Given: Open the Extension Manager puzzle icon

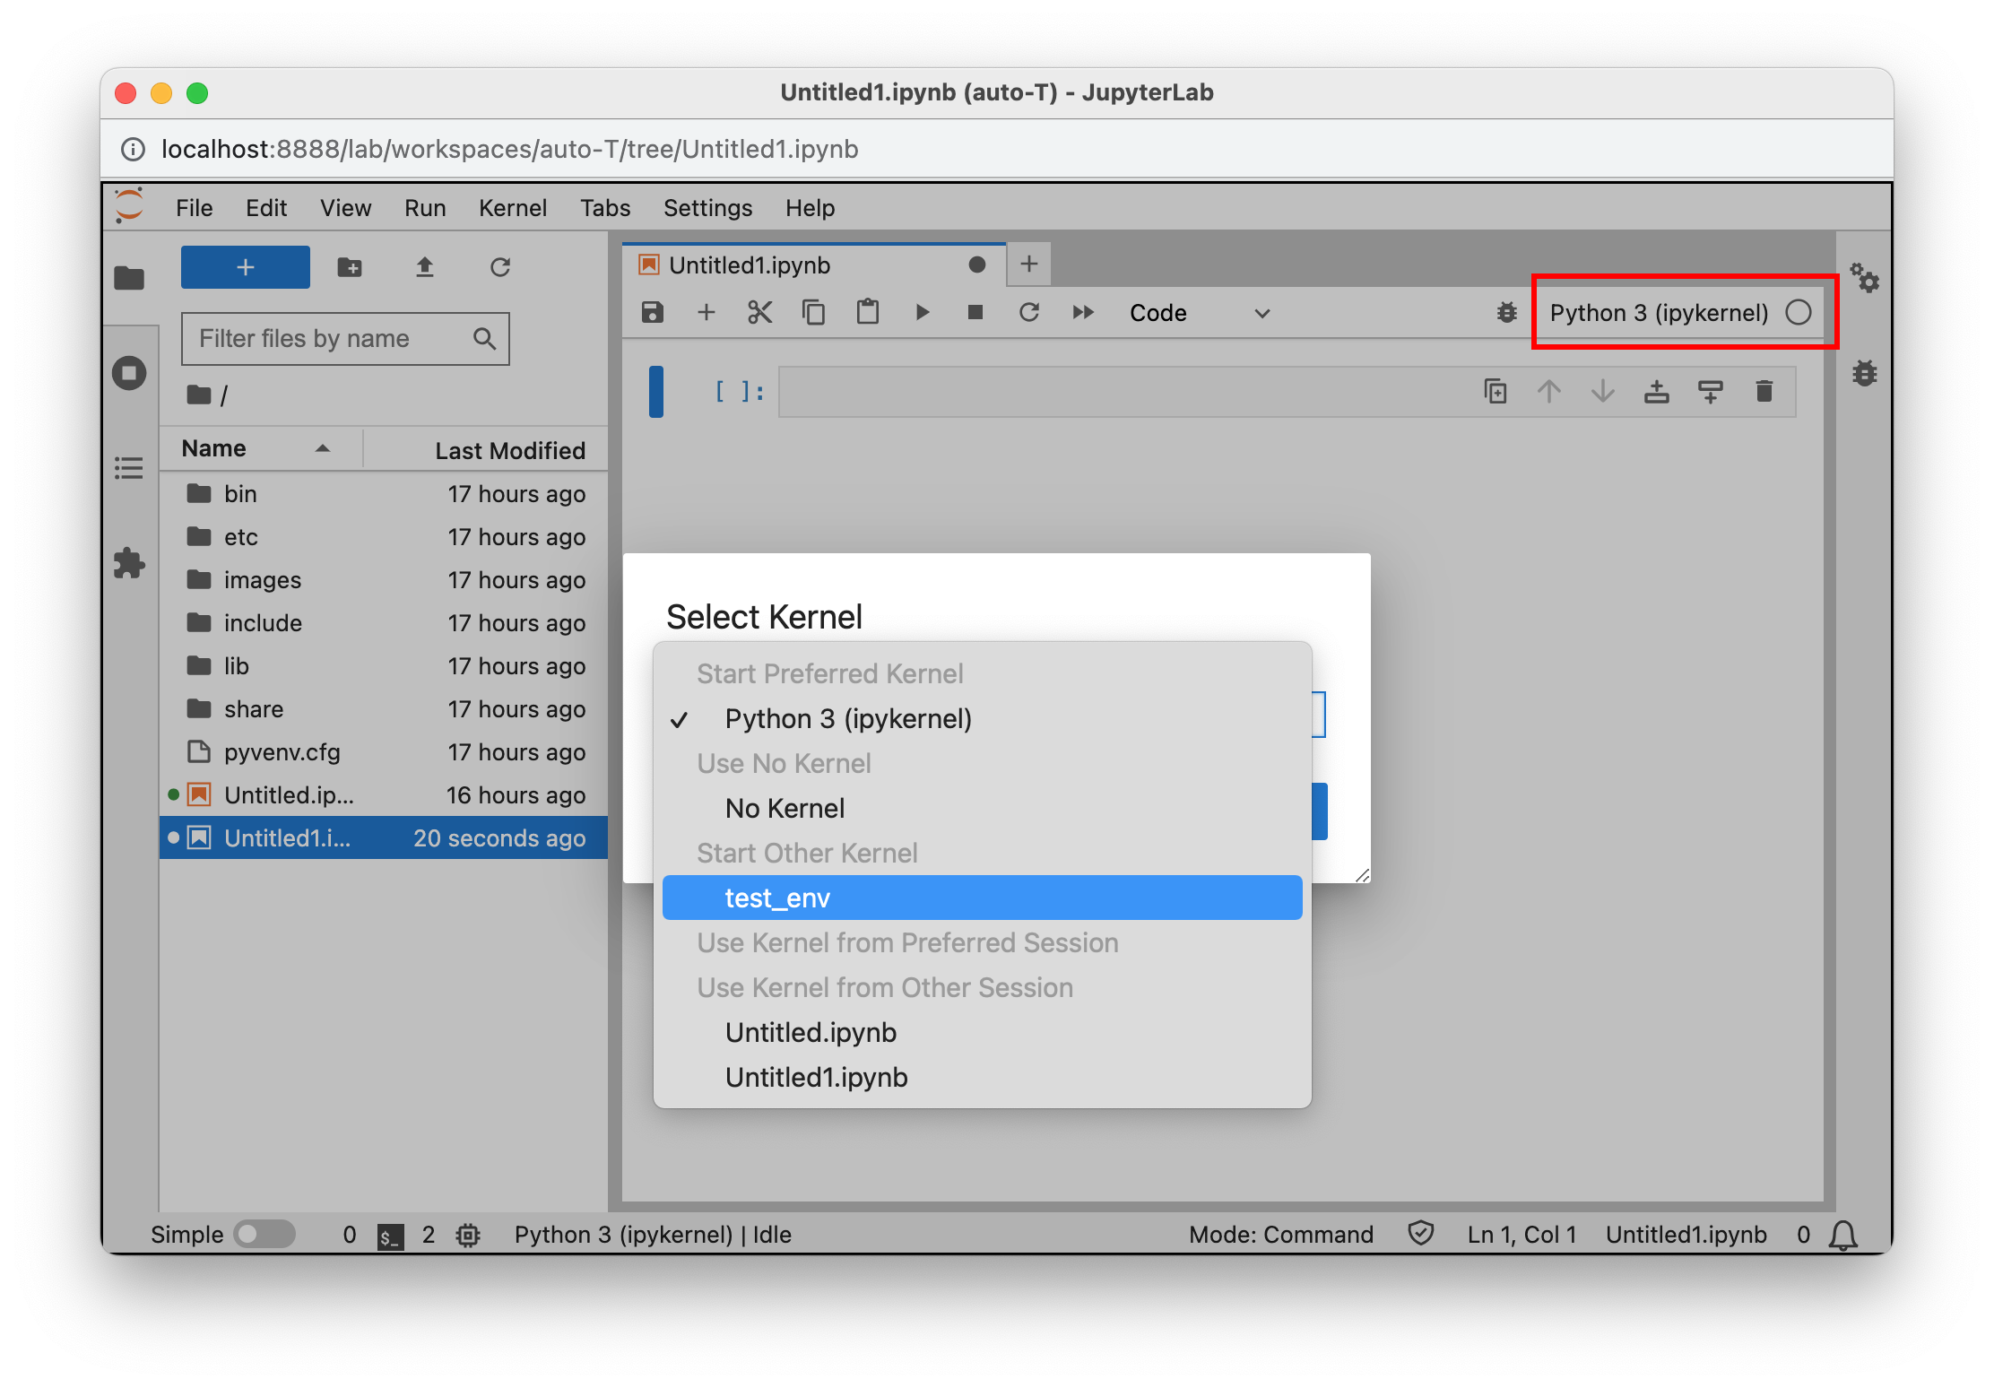Looking at the screenshot, I should pos(129,563).
